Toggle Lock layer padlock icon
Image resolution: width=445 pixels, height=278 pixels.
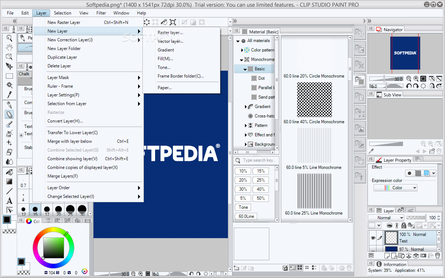click(404, 225)
